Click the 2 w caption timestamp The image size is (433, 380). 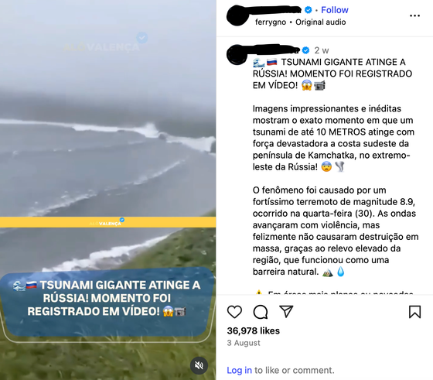click(322, 50)
